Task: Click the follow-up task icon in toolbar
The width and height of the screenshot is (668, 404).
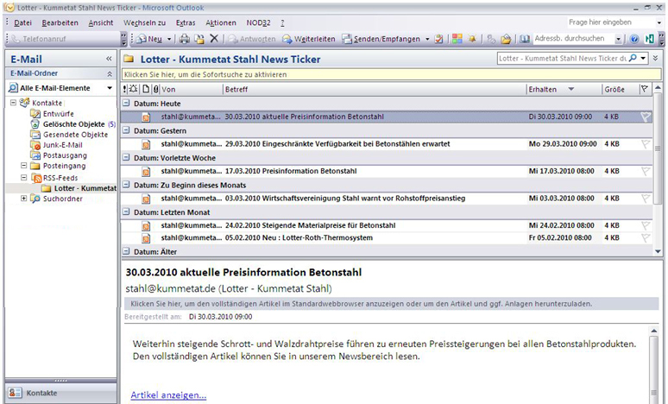Action: pyautogui.click(x=438, y=39)
